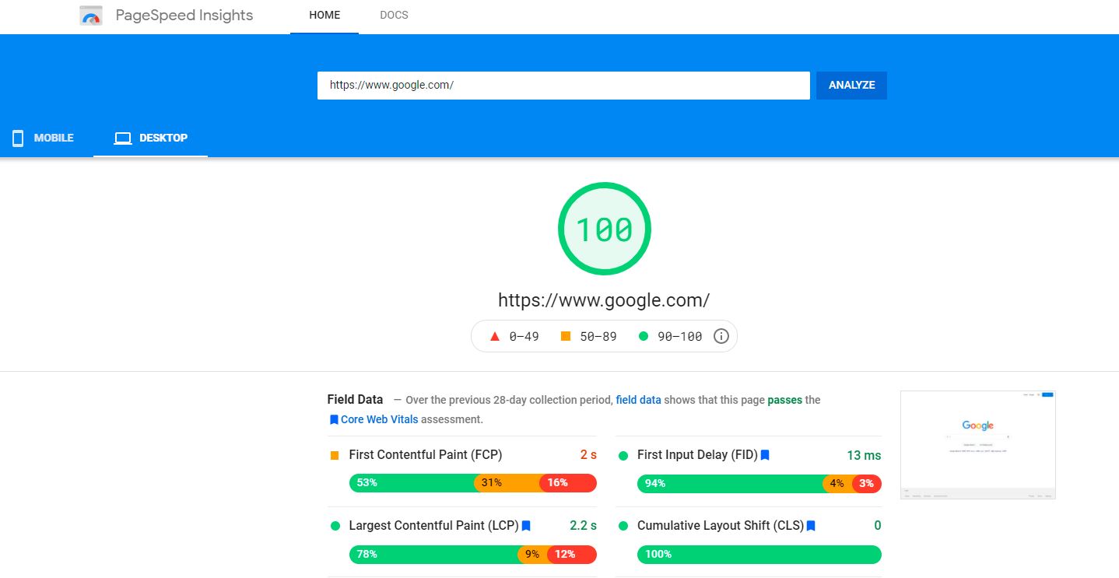Click the FID 94% green bar segment
Screen dimensions: 1119x578
(730, 484)
